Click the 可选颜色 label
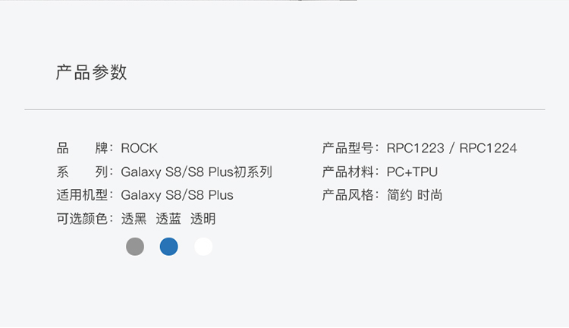The height and width of the screenshot is (328, 569). click(83, 219)
